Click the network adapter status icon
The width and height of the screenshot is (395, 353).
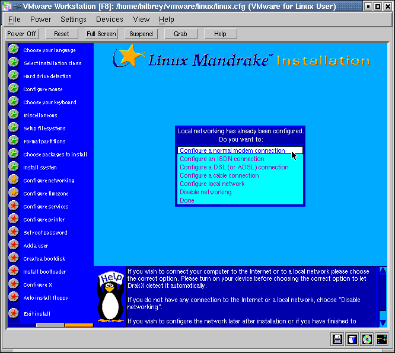(382, 339)
